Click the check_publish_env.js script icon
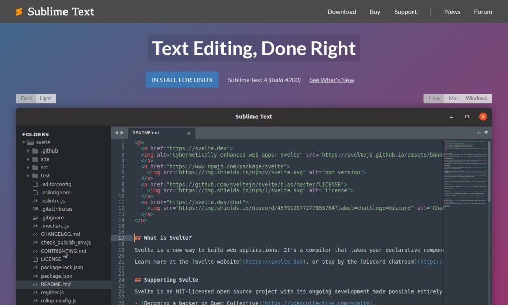This screenshot has height=305, width=508. click(x=35, y=242)
